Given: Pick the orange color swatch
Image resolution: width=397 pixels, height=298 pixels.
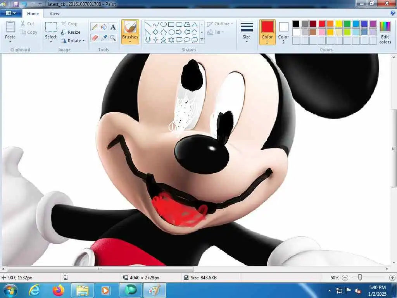Looking at the screenshot, I should 330,24.
